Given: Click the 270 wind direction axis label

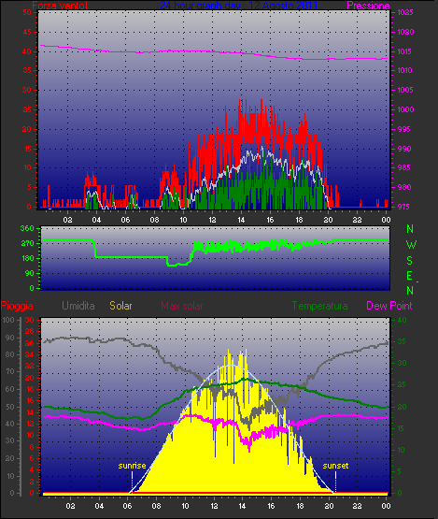Looking at the screenshot, I should (27, 244).
